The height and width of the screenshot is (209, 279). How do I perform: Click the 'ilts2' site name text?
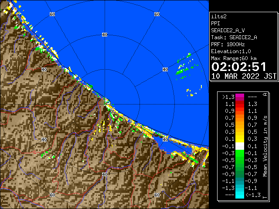219,17
